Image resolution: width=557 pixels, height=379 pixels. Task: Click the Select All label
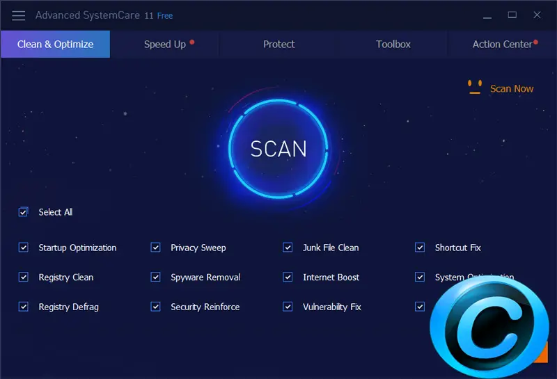click(x=56, y=212)
